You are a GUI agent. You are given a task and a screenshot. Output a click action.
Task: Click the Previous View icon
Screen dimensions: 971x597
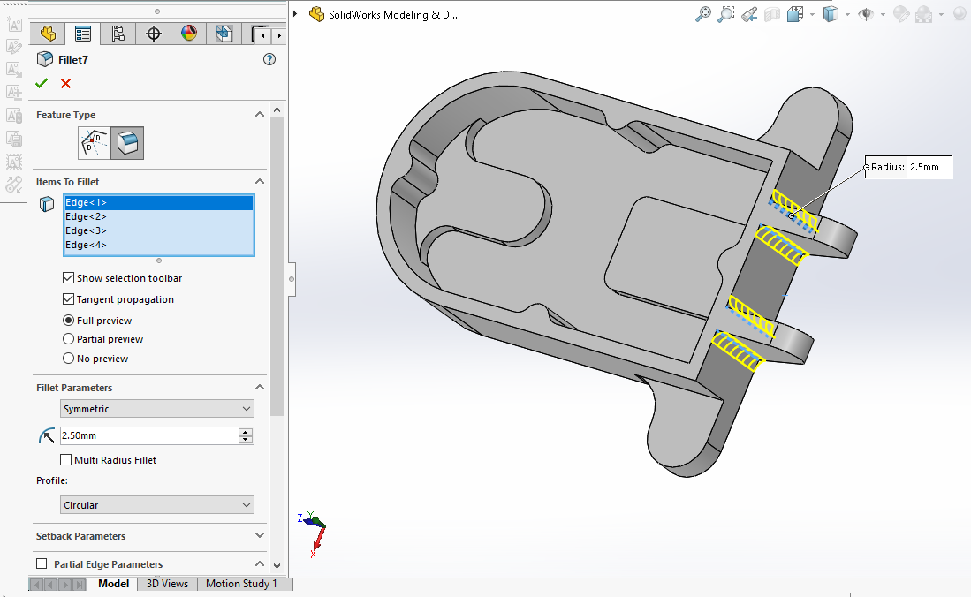[x=749, y=14]
